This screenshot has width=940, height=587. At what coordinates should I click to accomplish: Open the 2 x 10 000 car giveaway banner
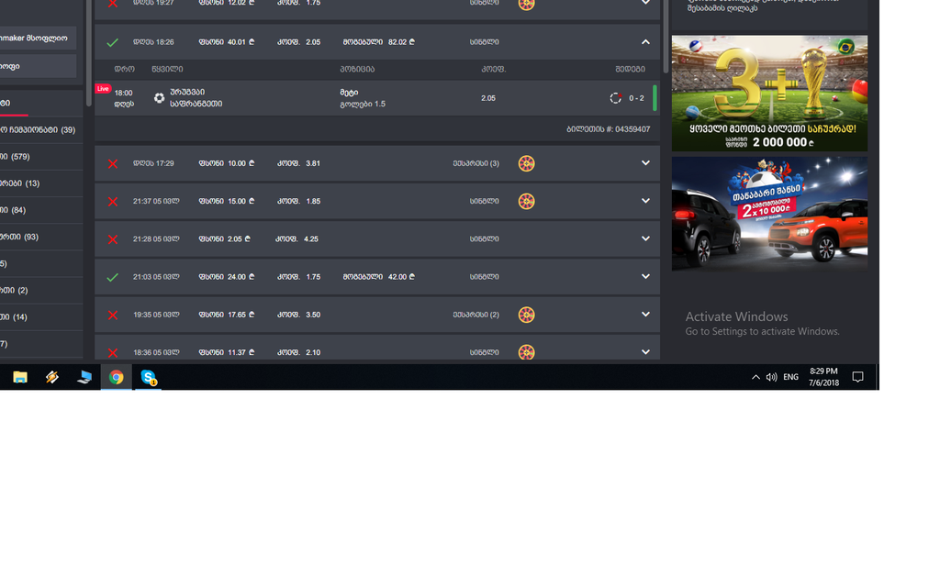(769, 214)
